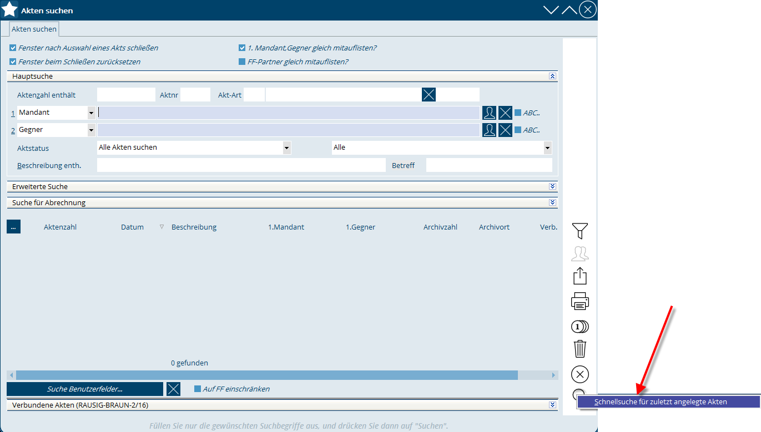Click horizontal scrollbar left arrow
Image resolution: width=761 pixels, height=432 pixels.
[x=11, y=375]
